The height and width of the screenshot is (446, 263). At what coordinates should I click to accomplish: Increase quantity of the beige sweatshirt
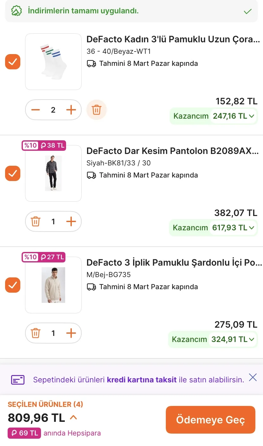(x=71, y=333)
